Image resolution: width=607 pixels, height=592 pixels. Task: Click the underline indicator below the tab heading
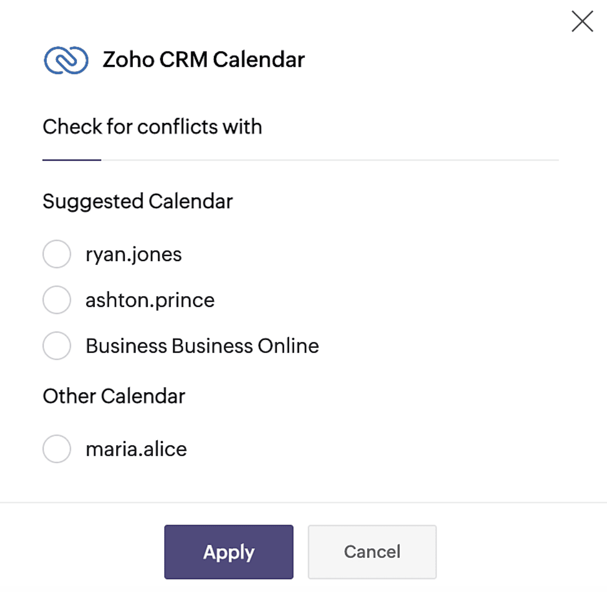pos(72,160)
